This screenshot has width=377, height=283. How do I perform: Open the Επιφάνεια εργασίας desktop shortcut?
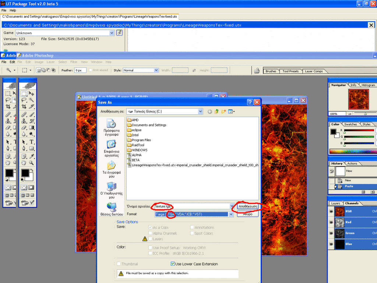point(111,147)
